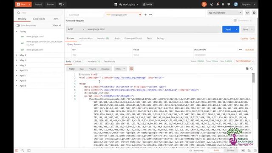Image resolution: width=272 pixels, height=153 pixels.
Task: Expand the May 5 history group
Action: [x=17, y=65]
